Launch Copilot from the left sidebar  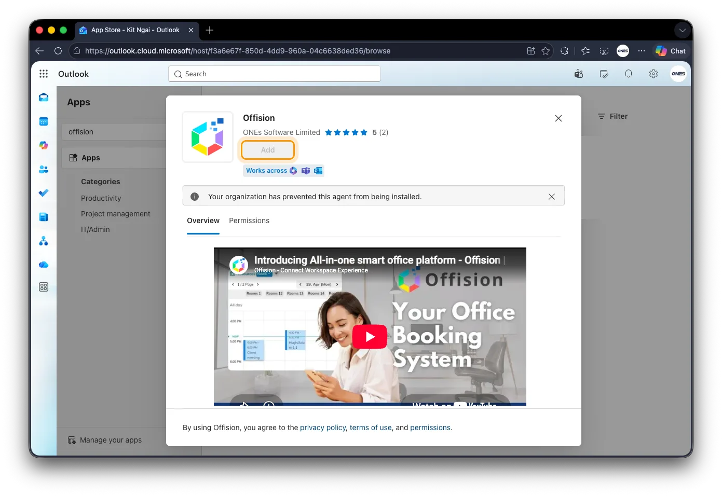click(44, 145)
